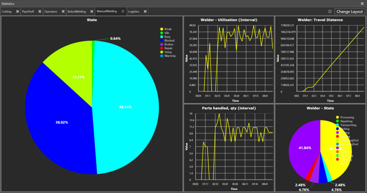Close the Cutting tab

tap(17, 12)
